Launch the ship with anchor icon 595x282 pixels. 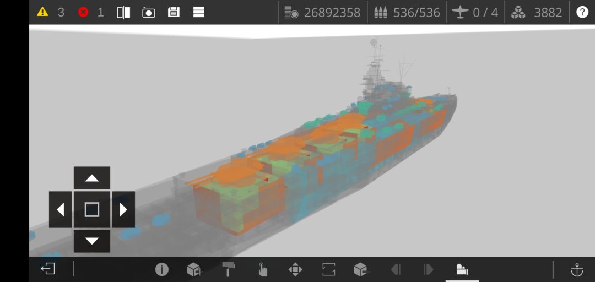coord(577,269)
